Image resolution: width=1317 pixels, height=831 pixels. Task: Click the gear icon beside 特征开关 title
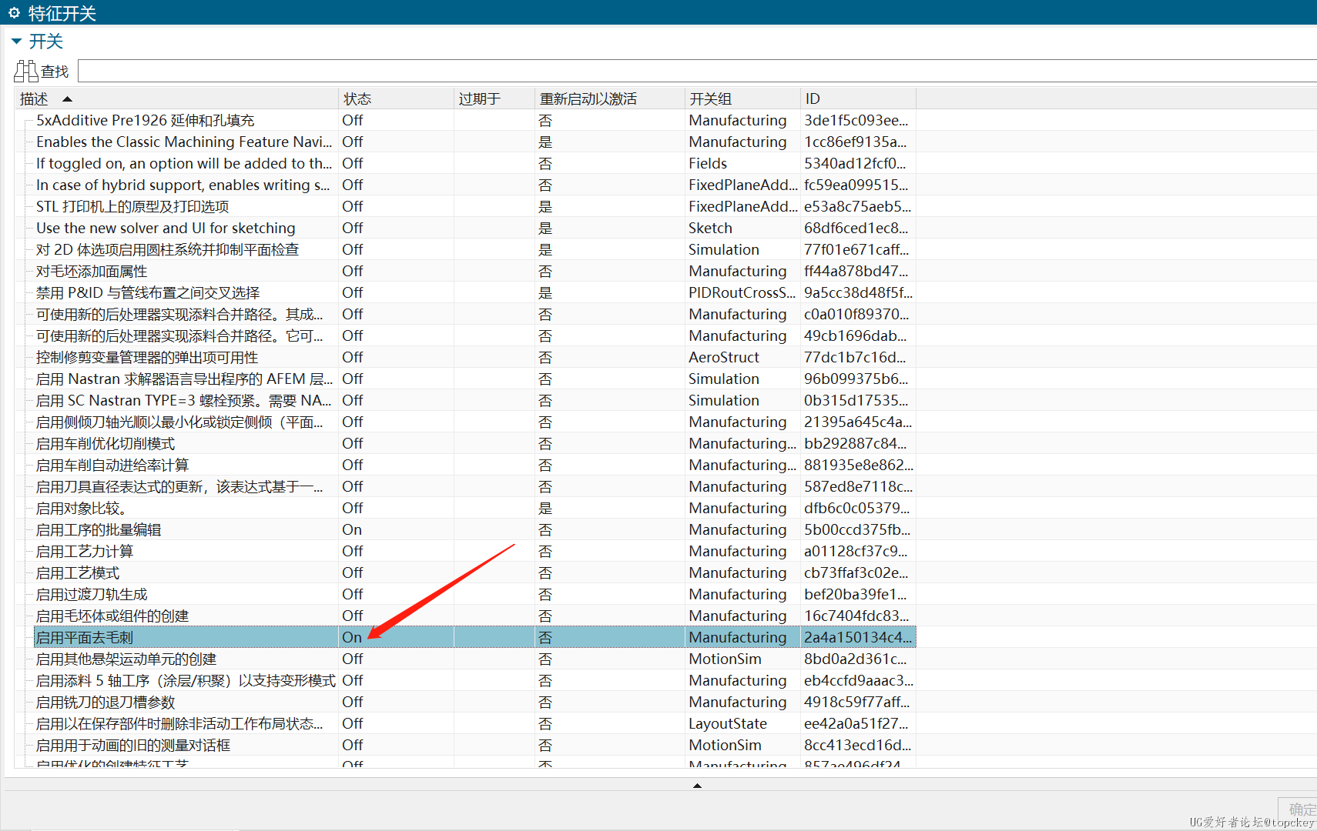click(14, 13)
